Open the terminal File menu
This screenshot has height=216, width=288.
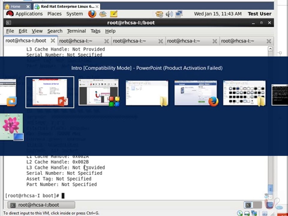point(10,31)
